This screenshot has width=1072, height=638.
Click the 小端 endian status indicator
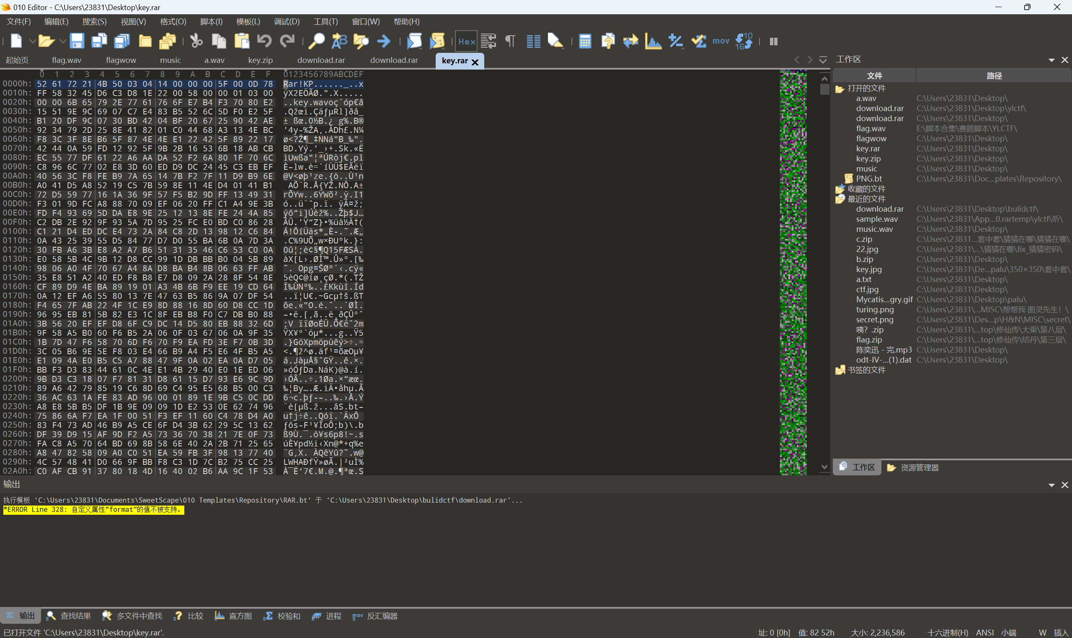pos(1008,633)
